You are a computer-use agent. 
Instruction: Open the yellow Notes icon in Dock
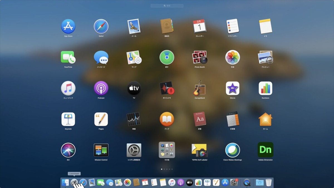tap(163, 182)
